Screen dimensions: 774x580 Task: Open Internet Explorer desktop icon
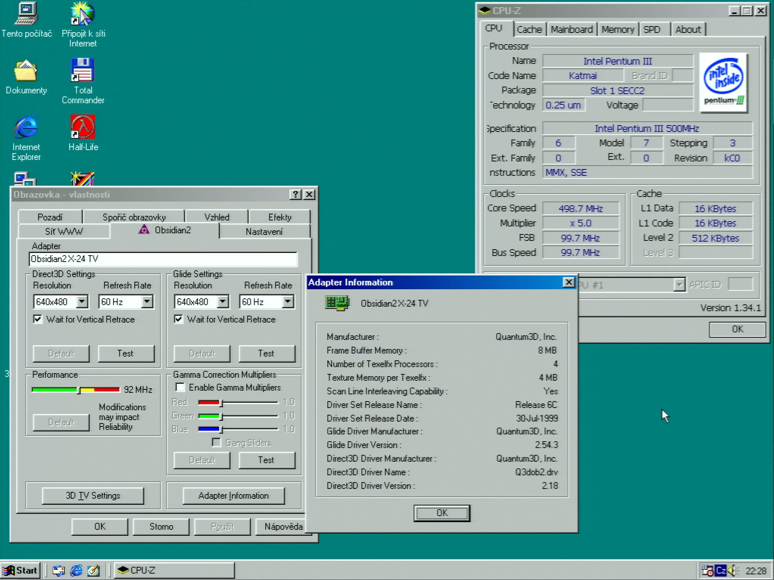[x=26, y=128]
